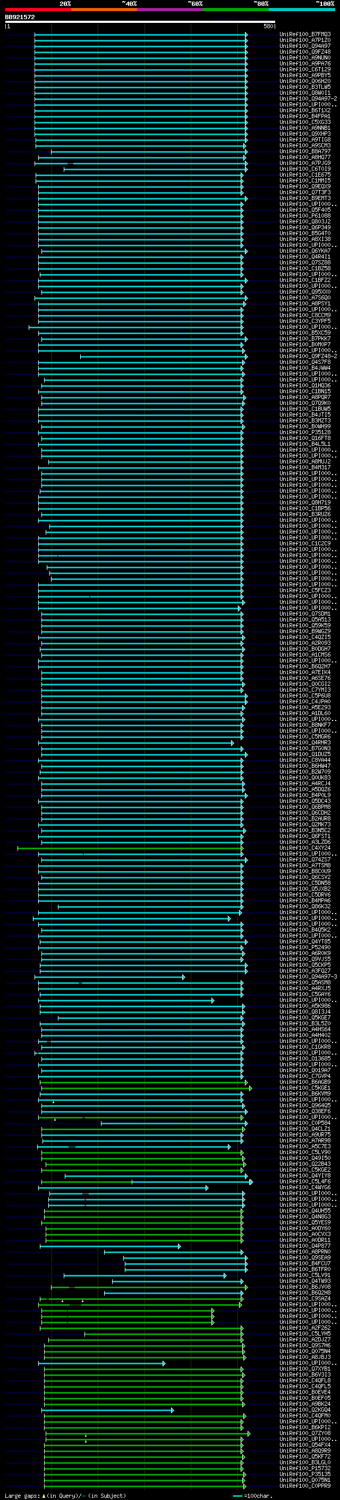340x1500 pixels.
Task: Open hit UniRef100_C6T129
Action: pyautogui.click(x=305, y=69)
